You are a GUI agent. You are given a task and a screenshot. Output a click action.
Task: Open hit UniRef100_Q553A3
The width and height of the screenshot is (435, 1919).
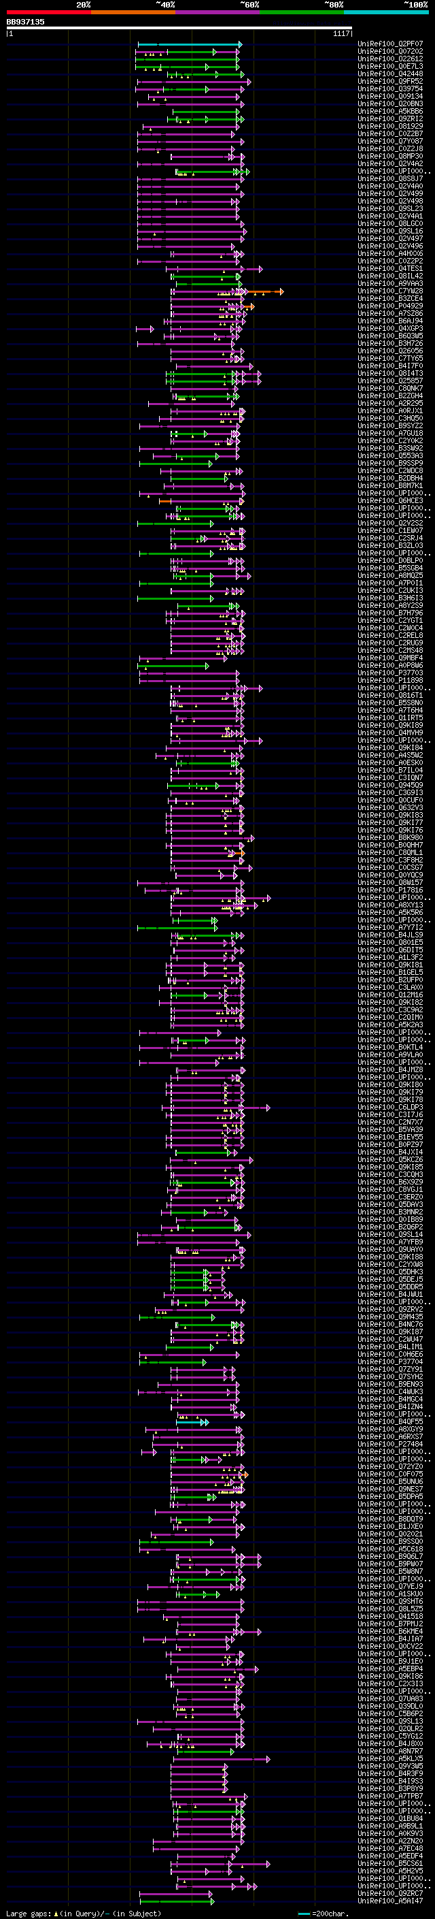coord(390,456)
